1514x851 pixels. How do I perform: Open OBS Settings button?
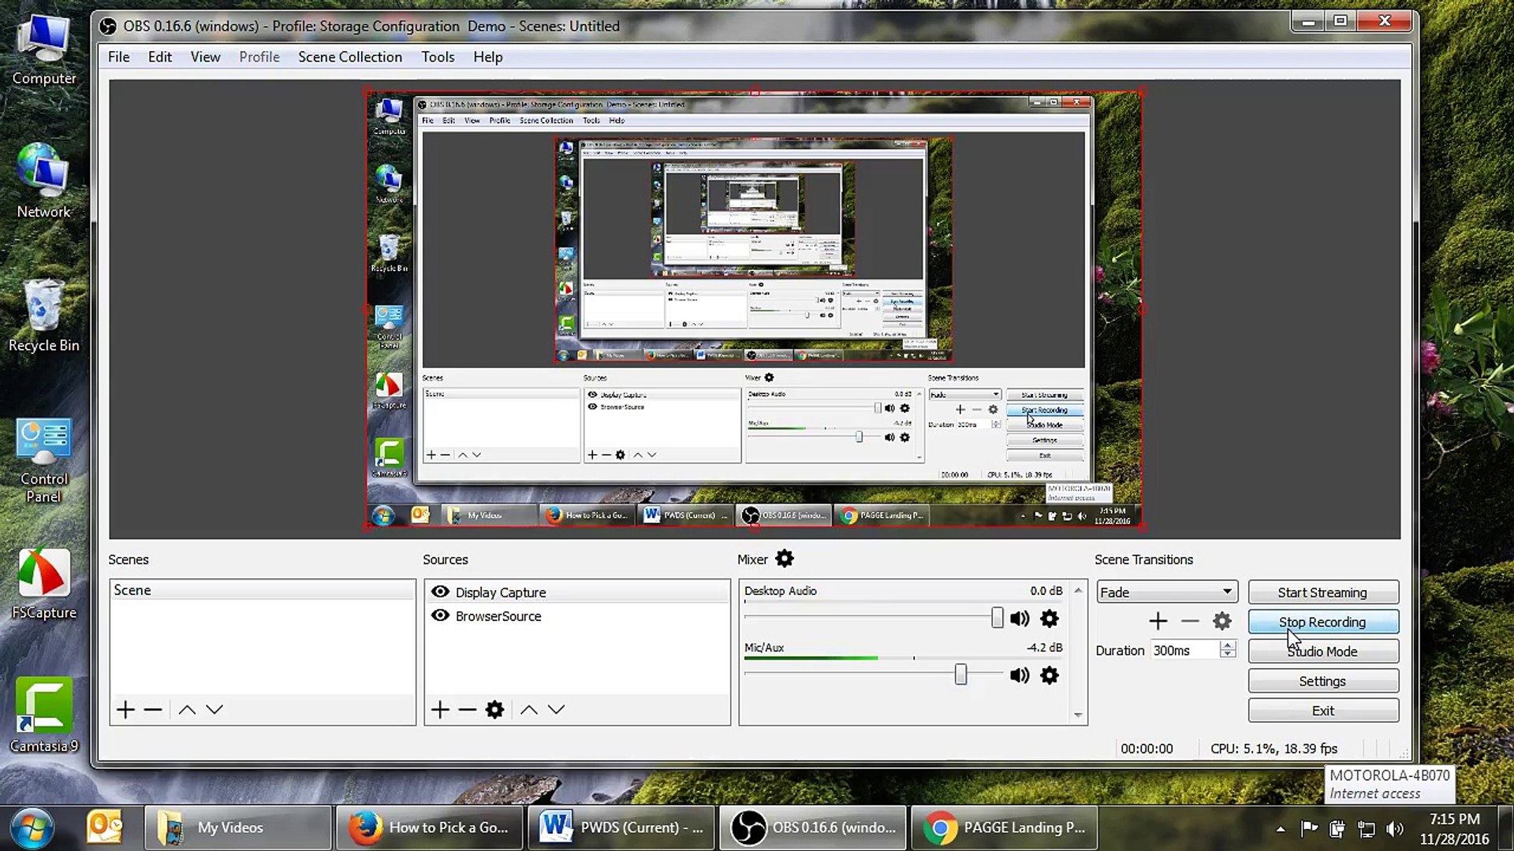click(1323, 681)
